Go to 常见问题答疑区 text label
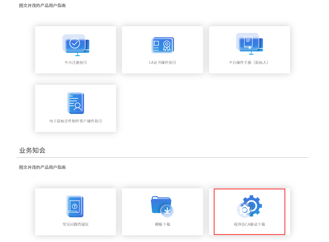The width and height of the screenshot is (329, 242). click(76, 224)
